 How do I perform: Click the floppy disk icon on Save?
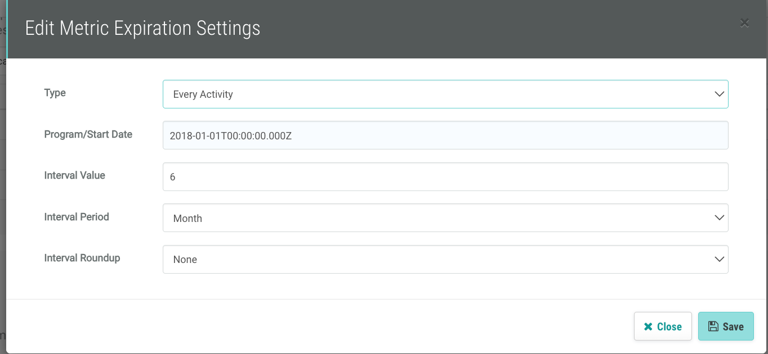coord(713,326)
